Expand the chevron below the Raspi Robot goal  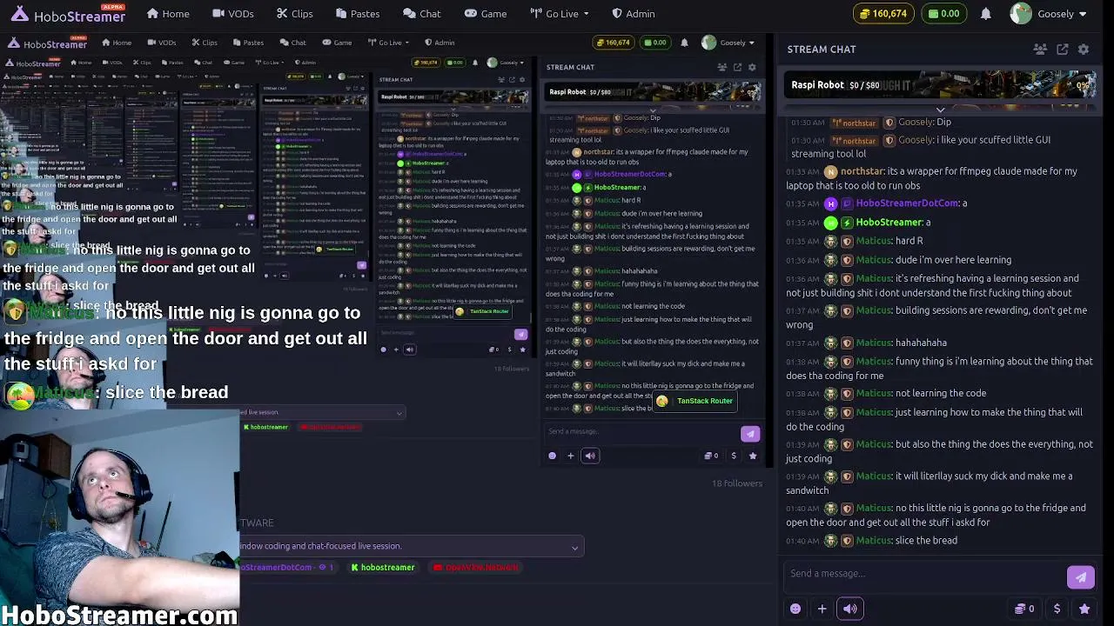tap(940, 110)
